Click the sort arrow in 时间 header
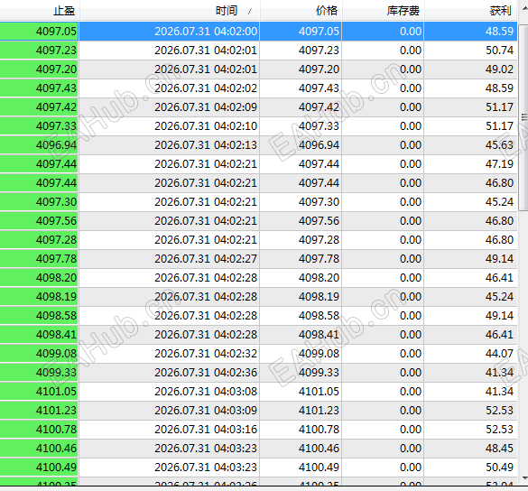The height and width of the screenshot is (491, 528). pos(250,12)
